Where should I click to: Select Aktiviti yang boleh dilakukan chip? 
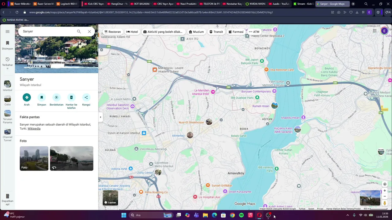point(163,32)
